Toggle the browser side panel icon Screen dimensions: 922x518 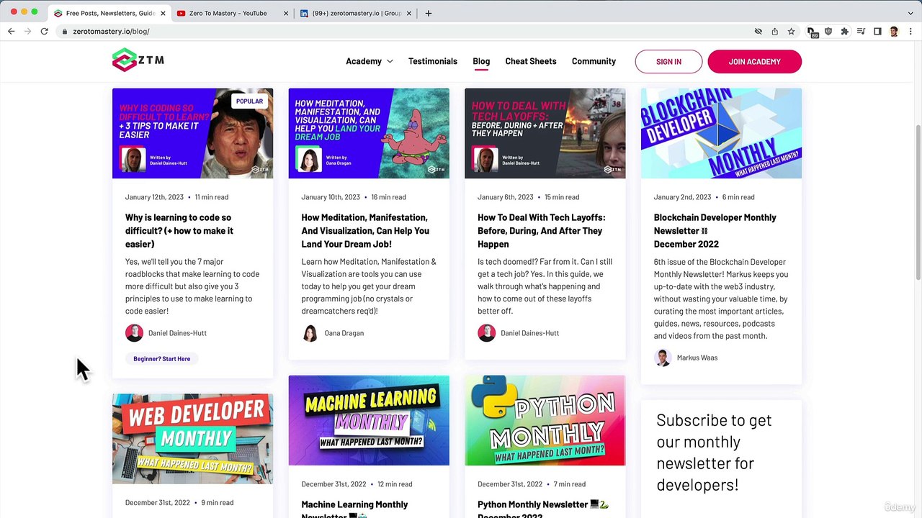pos(877,32)
